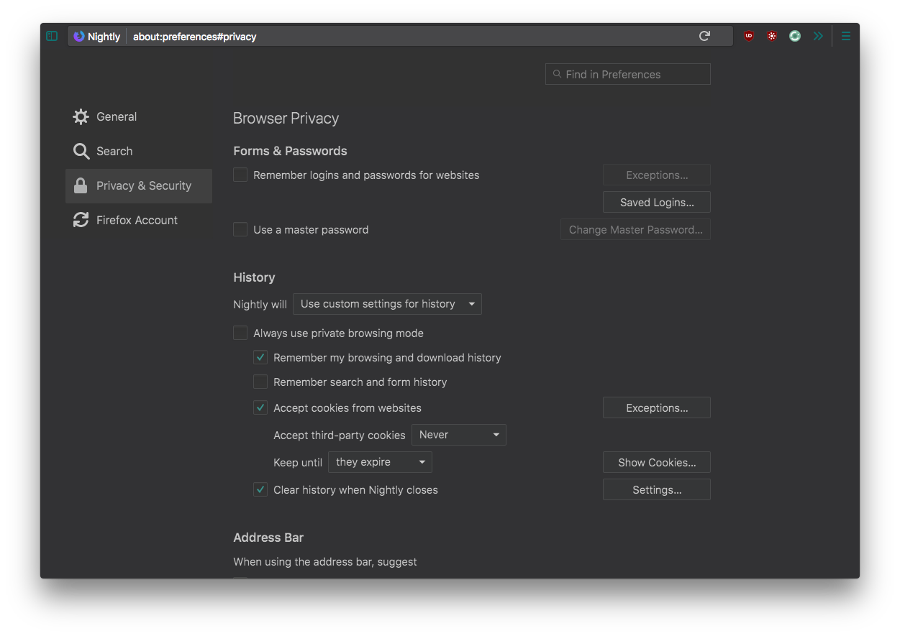Click the Firefox Account sync icon
Screen dimensions: 900x636
click(81, 220)
